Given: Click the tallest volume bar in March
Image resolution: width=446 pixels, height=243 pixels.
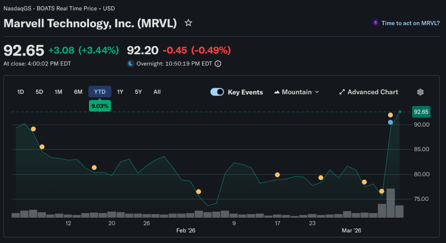Looking at the screenshot, I should coord(391,203).
